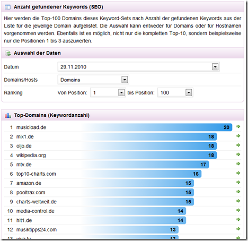Open the Von Position dropdown
248x241 pixels.
point(108,92)
